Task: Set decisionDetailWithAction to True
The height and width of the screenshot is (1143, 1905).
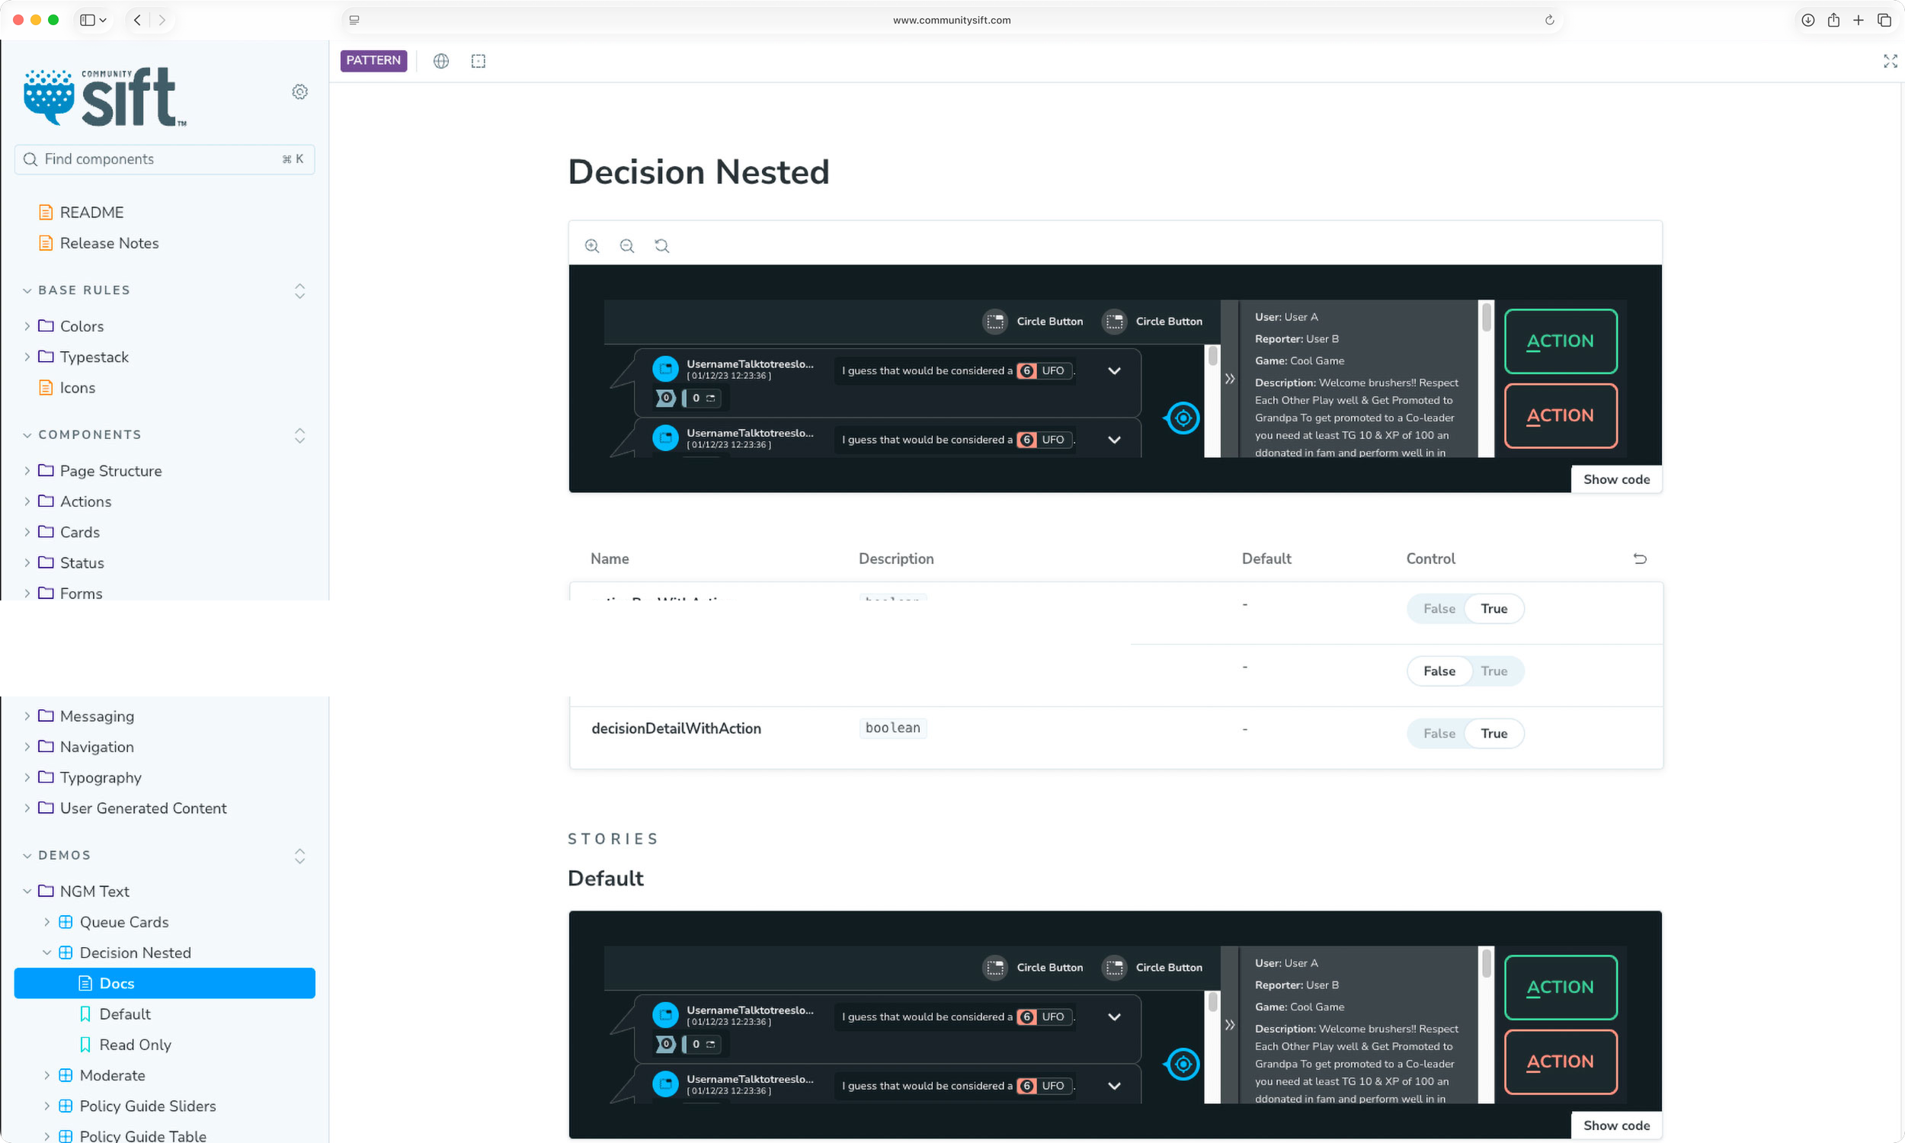Action: click(1493, 733)
